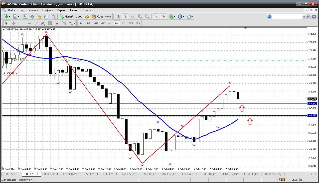Select the M30 timeframe

coord(103,23)
